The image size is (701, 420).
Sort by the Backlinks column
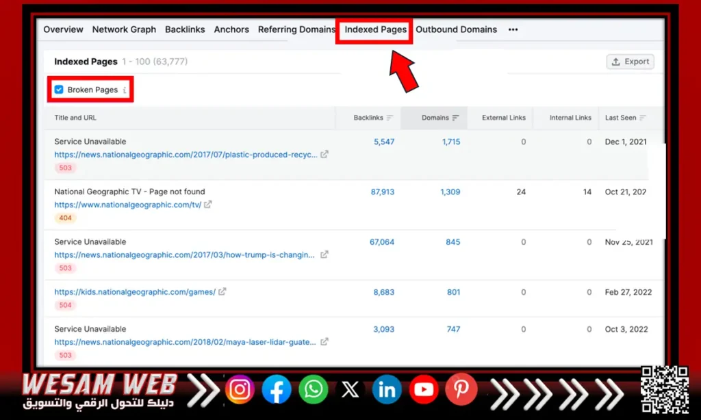373,118
